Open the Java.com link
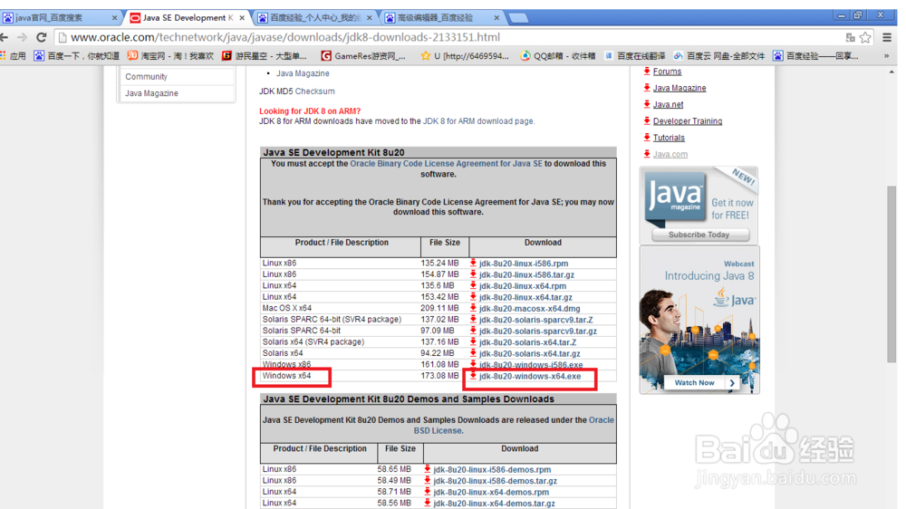 [x=670, y=154]
